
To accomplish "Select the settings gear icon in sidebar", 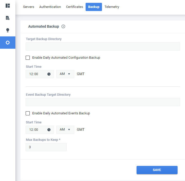I will (8, 43).
